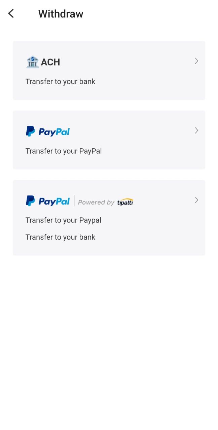Open PayPal Tipalti option via its chevron
Viewport: 218px width, 430px height.
tap(196, 200)
